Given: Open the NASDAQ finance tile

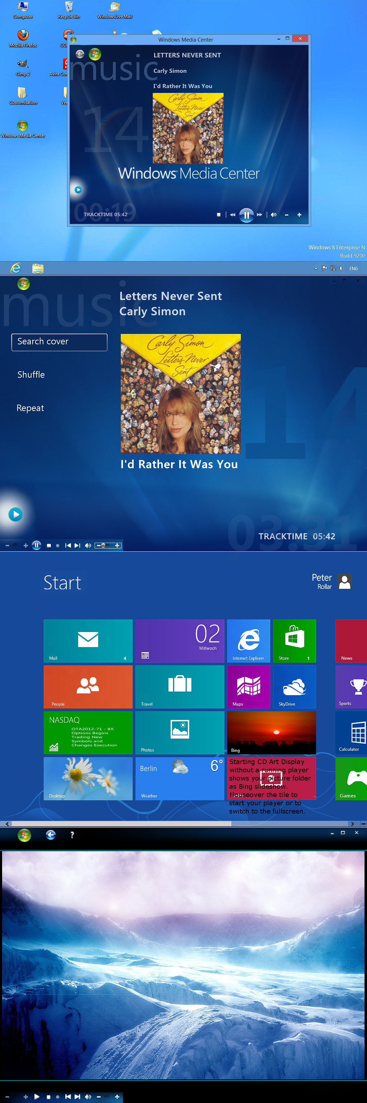Looking at the screenshot, I should (88, 732).
